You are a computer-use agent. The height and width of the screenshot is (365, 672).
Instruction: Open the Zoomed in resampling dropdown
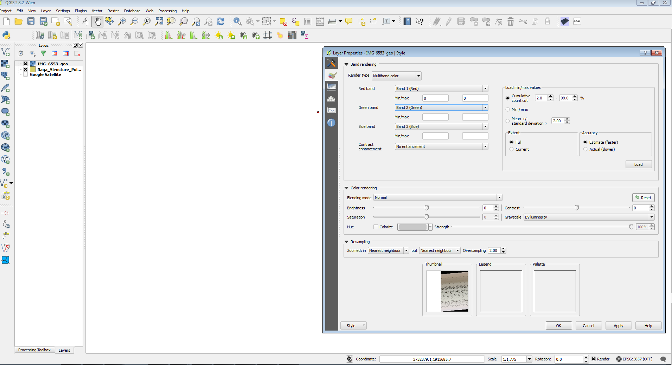coord(388,250)
